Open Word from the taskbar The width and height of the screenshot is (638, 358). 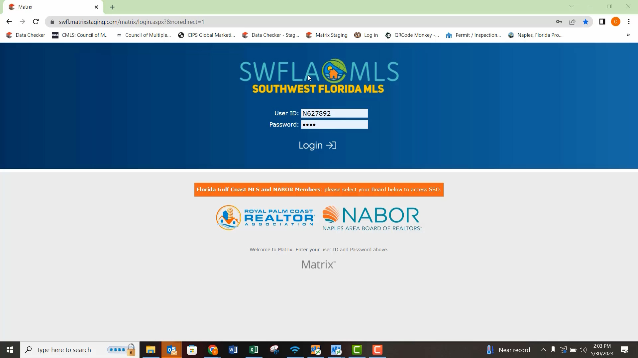point(233,350)
